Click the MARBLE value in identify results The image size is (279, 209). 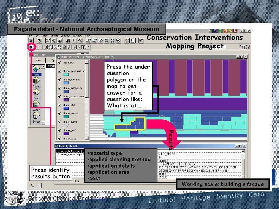click(x=163, y=161)
